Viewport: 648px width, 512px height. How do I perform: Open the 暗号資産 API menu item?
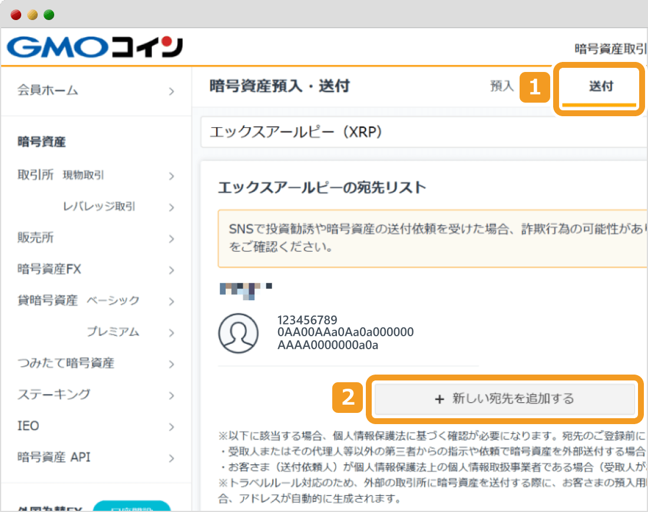(x=54, y=457)
